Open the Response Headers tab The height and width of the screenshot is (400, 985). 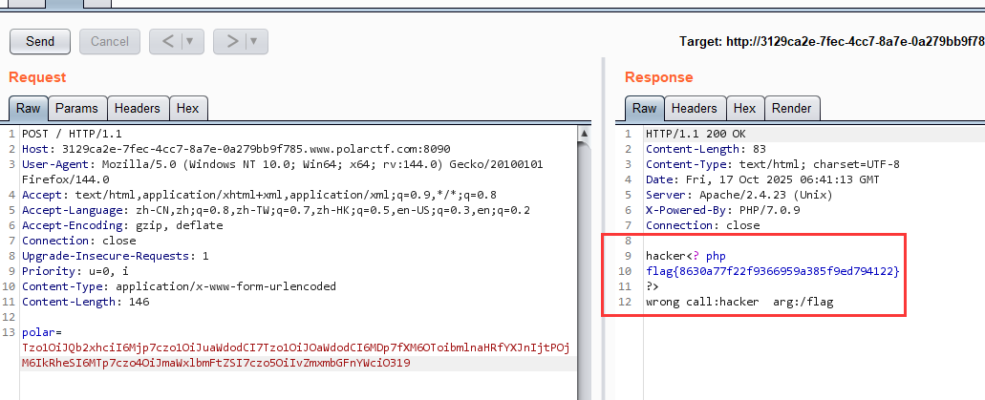coord(695,108)
